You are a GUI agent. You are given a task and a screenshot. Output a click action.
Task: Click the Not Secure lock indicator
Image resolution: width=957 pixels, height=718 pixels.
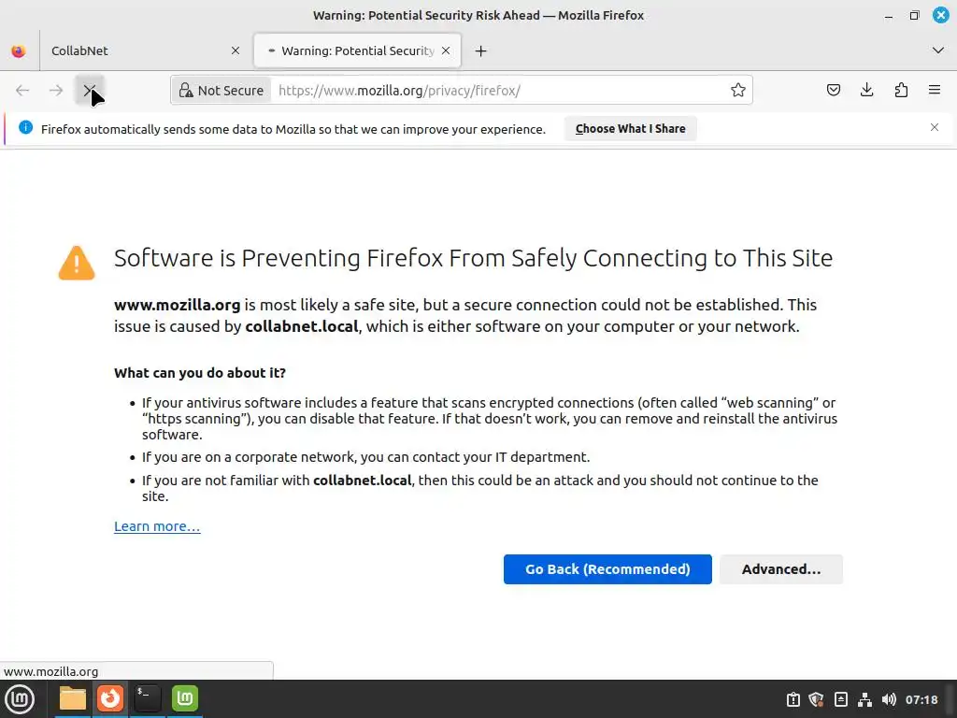click(221, 91)
